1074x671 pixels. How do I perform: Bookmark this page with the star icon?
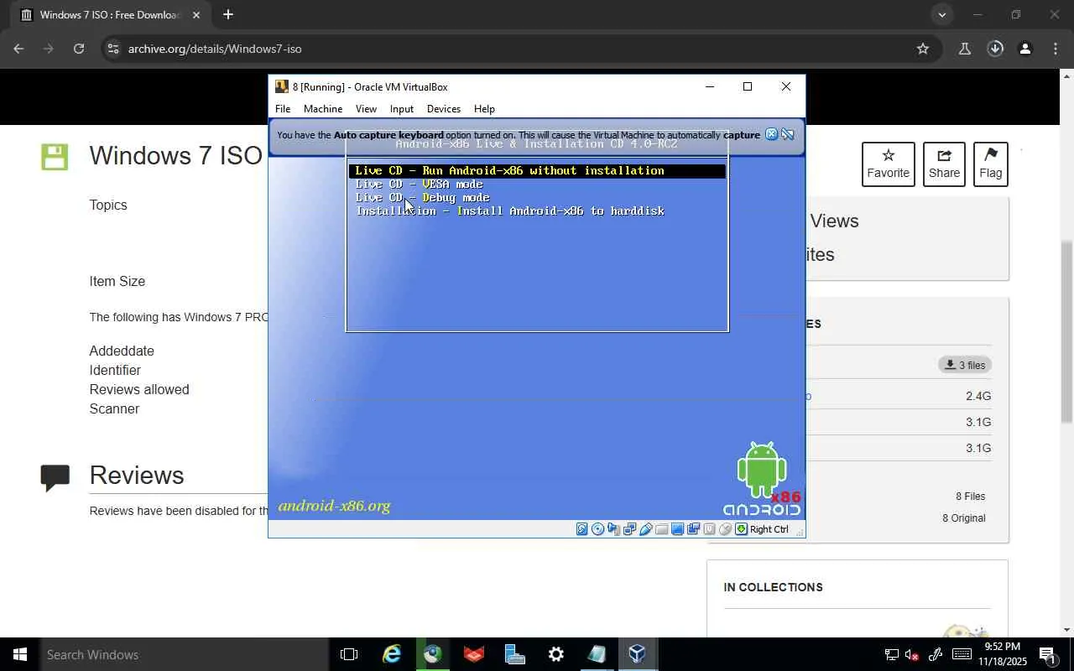(x=923, y=49)
